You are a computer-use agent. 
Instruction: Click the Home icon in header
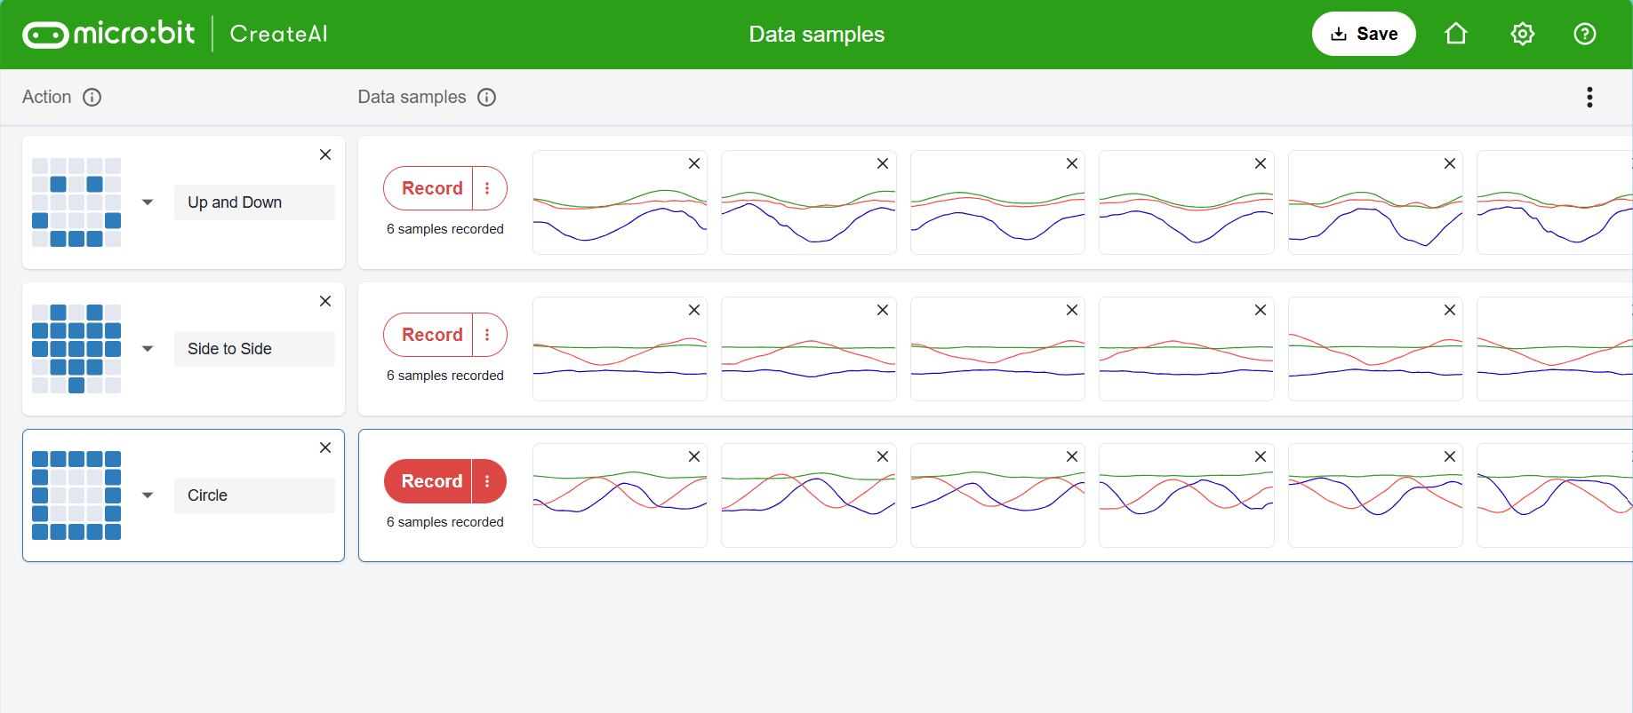pos(1455,34)
